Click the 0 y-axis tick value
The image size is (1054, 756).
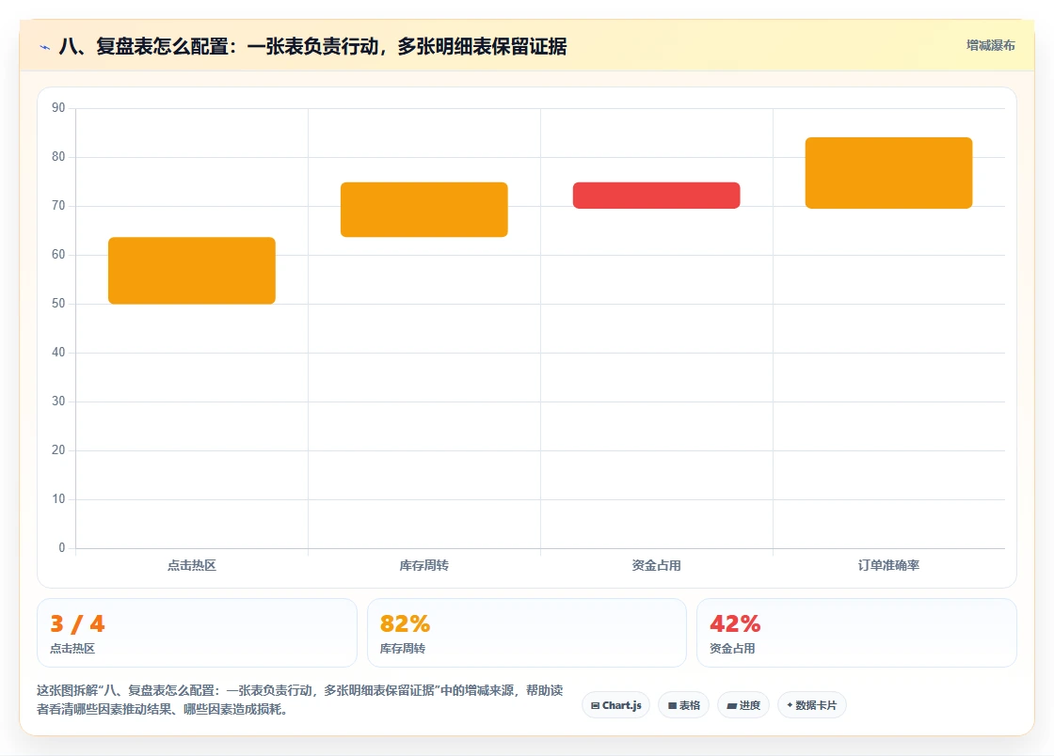pyautogui.click(x=62, y=547)
